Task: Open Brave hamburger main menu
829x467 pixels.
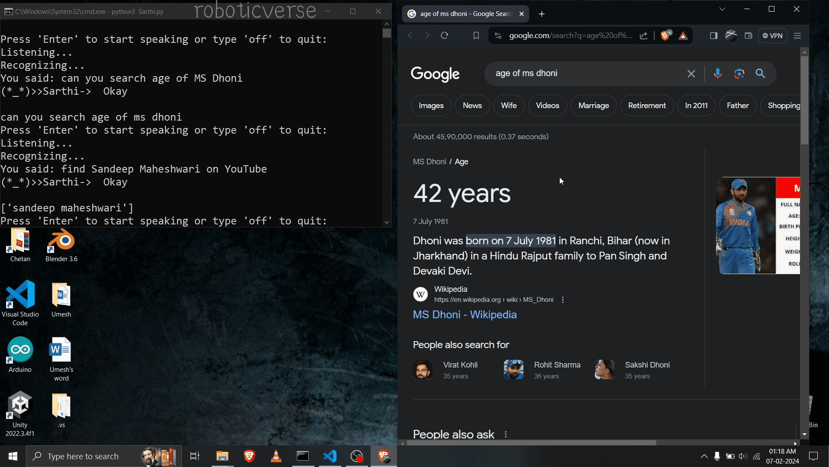Action: (797, 36)
